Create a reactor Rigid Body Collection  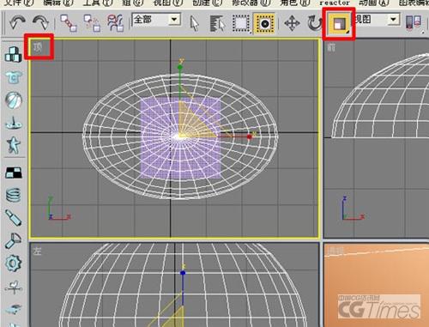tap(13, 54)
